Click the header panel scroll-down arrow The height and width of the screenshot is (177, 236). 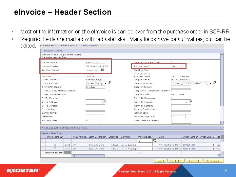click(x=222, y=123)
